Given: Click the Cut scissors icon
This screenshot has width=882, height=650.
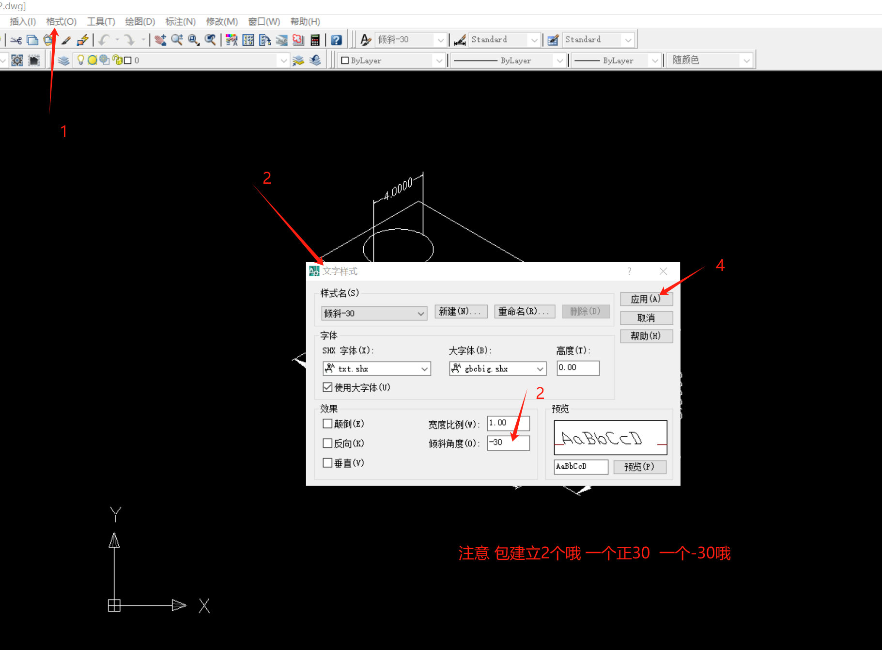Looking at the screenshot, I should [16, 40].
